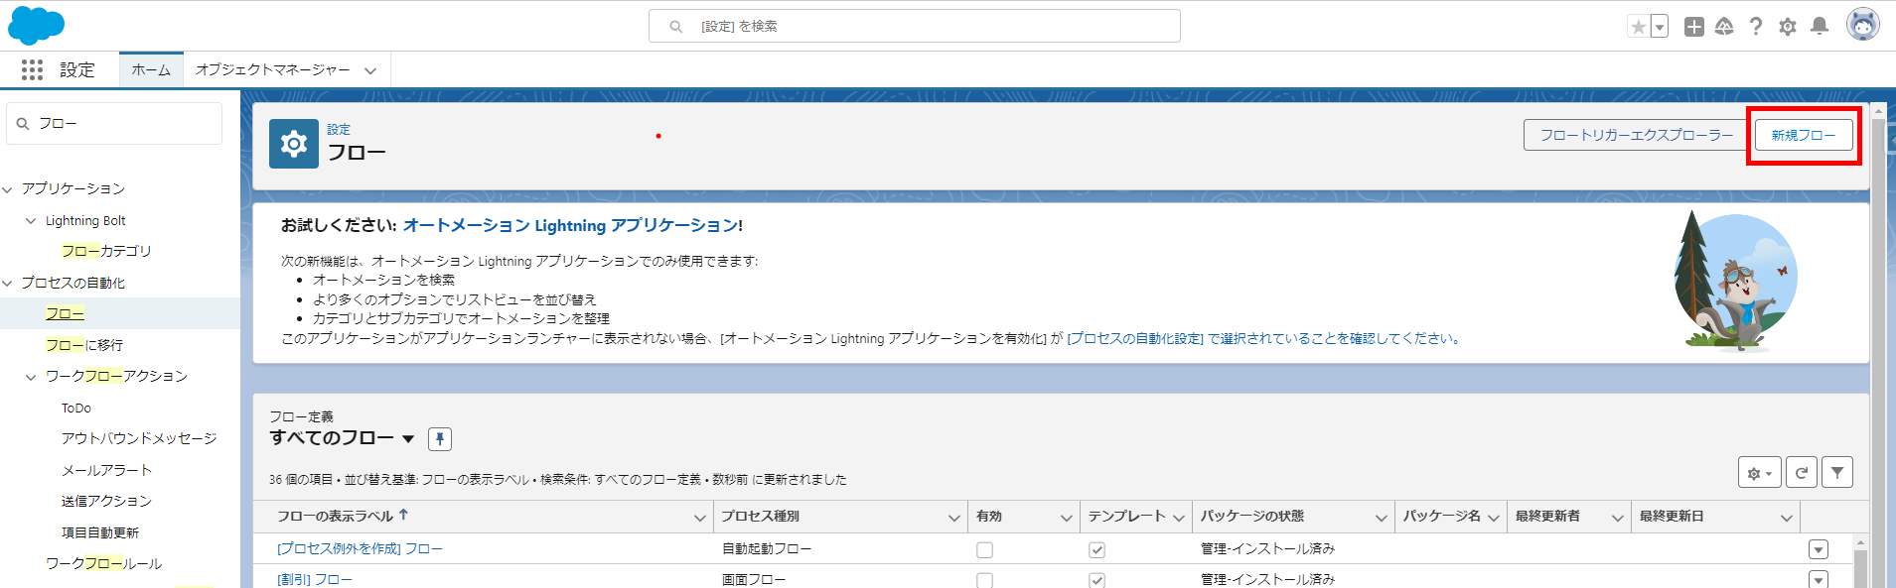Collapse the Lightning Bolt tree node
The height and width of the screenshot is (588, 1896).
tap(31, 221)
